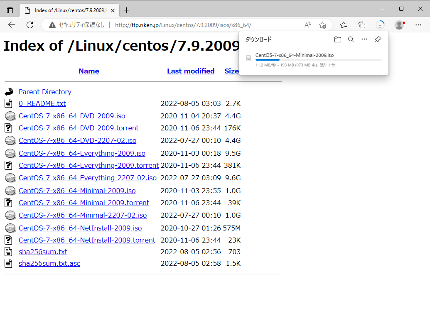This screenshot has width=430, height=331.
Task: Sort listing by Size
Action: [x=231, y=71]
